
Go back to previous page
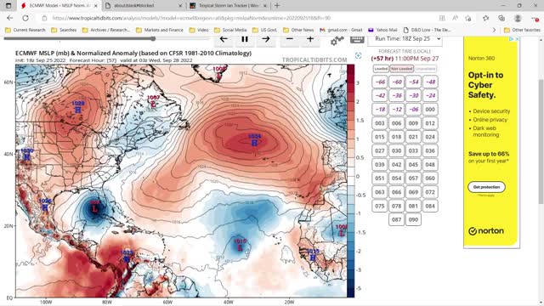[10, 18]
